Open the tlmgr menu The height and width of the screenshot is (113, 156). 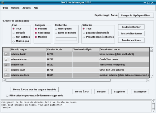click(x=5, y=8)
